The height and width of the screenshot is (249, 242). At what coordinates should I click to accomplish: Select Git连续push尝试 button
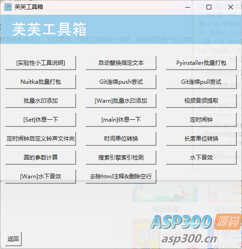click(x=121, y=82)
